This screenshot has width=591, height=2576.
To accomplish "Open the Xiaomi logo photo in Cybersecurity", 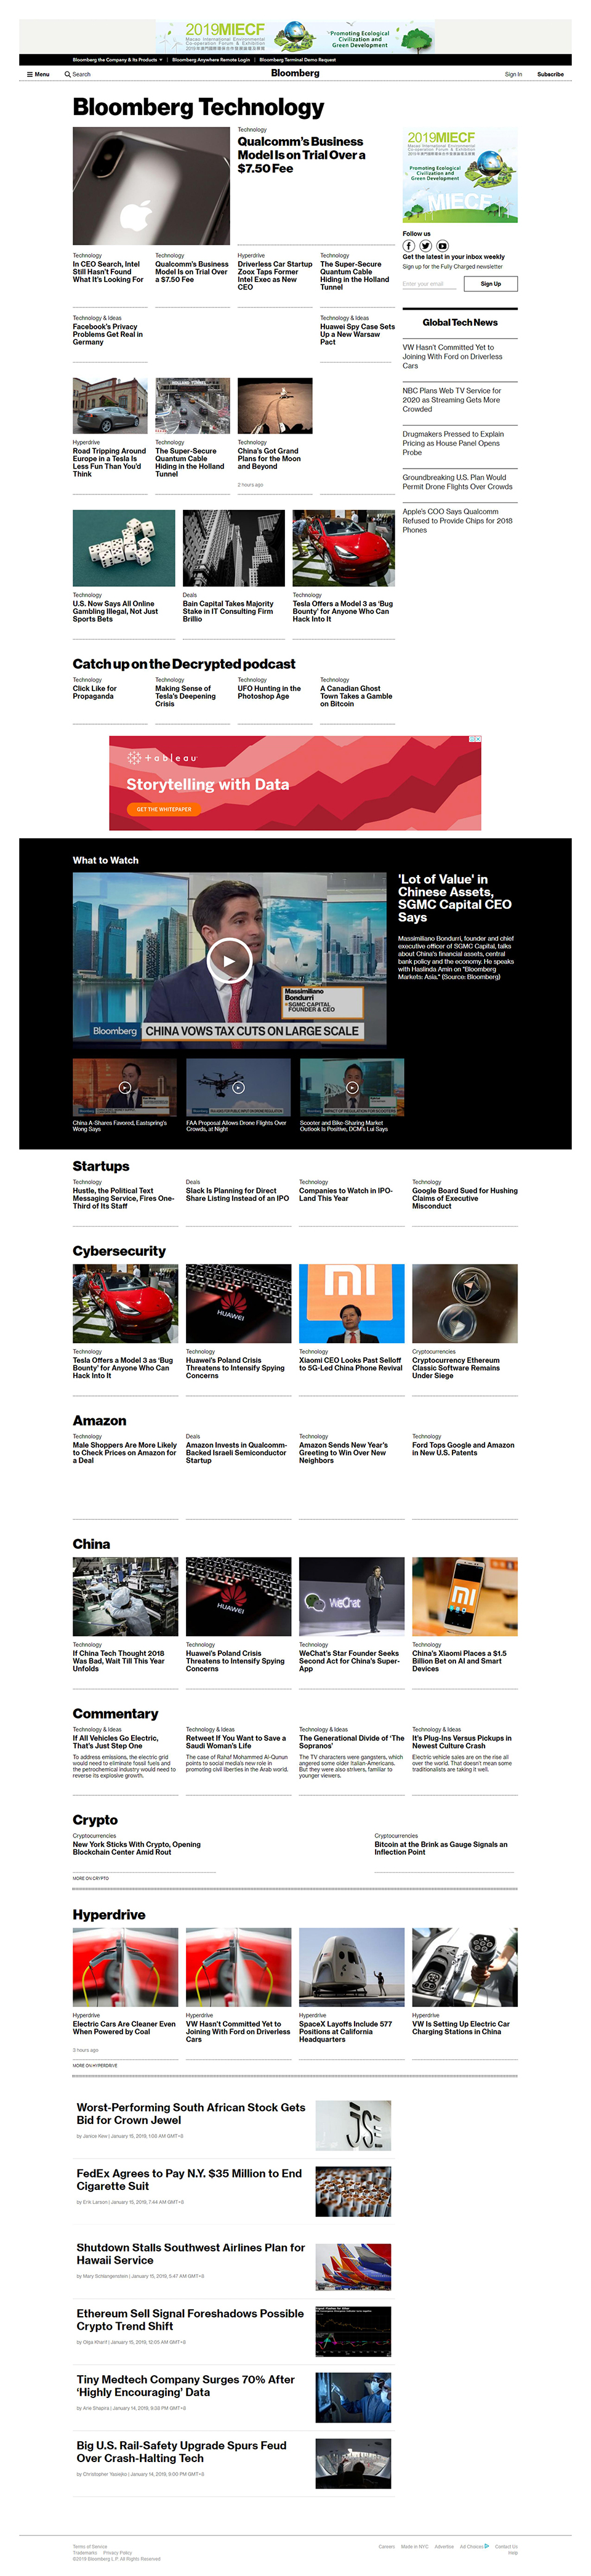I will click(352, 1303).
